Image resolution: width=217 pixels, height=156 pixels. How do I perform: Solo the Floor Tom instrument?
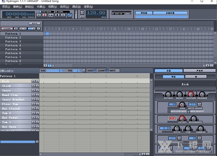pos(37,104)
